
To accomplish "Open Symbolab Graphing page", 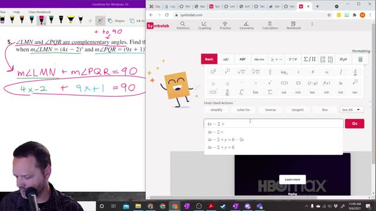I will coord(204,25).
